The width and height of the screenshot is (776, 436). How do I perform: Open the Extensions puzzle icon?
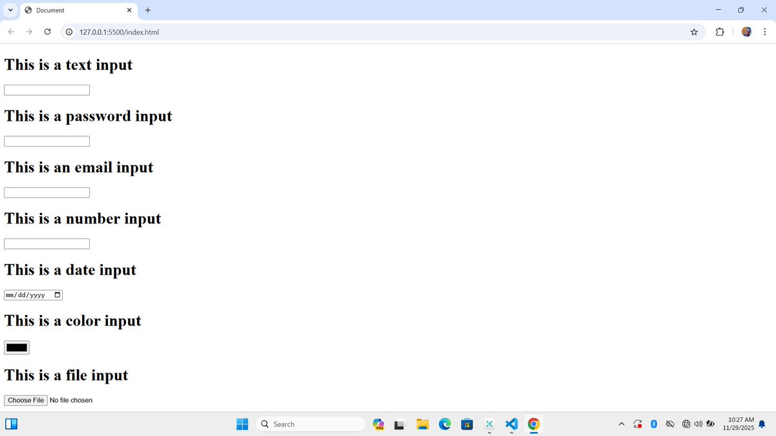point(720,32)
